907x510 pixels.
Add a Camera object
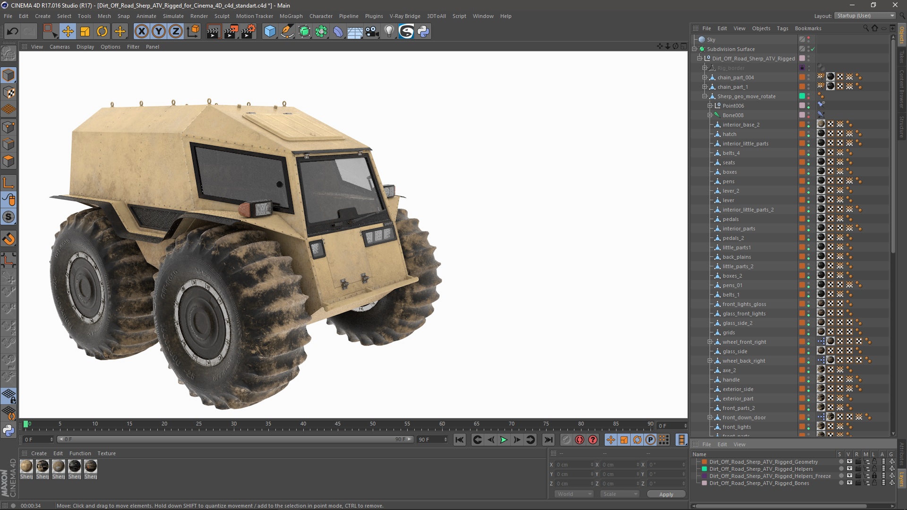[372, 32]
